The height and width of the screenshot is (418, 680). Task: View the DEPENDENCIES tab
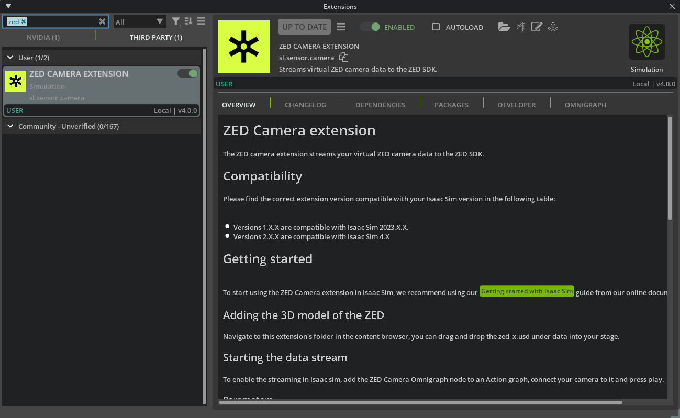(380, 105)
